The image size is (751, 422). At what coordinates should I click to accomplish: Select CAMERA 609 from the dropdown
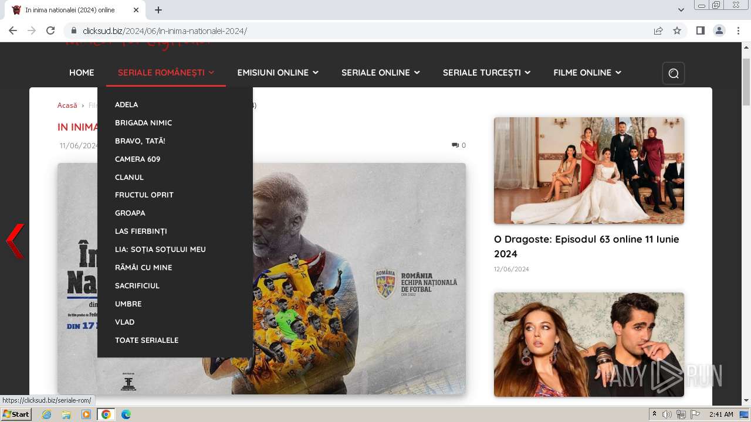[x=138, y=159]
